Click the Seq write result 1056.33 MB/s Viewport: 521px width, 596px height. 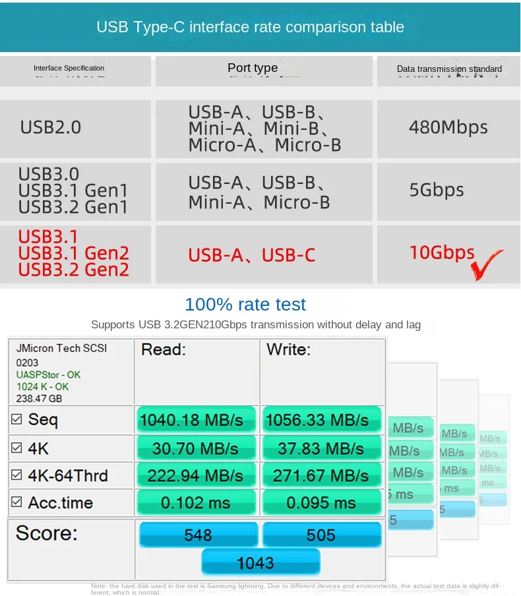[321, 420]
